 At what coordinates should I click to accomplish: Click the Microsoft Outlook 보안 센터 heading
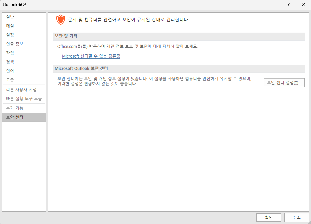179,69
